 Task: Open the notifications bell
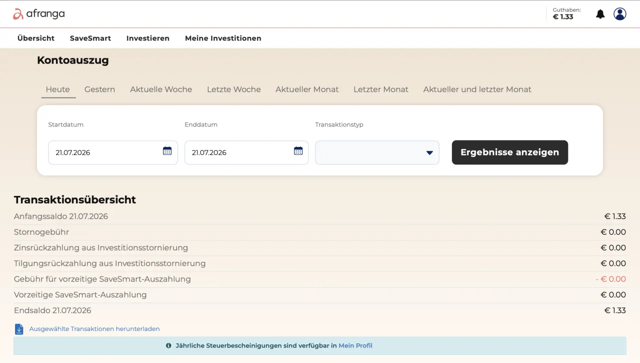click(x=600, y=14)
